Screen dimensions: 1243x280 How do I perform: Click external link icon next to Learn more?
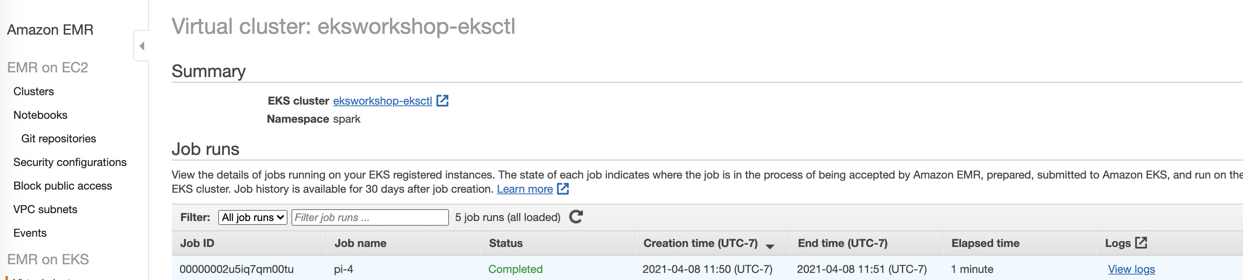563,189
